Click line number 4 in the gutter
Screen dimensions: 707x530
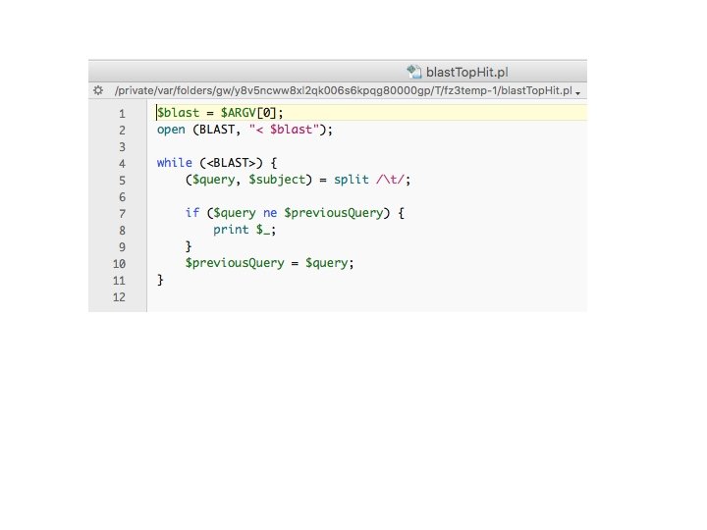tap(122, 164)
